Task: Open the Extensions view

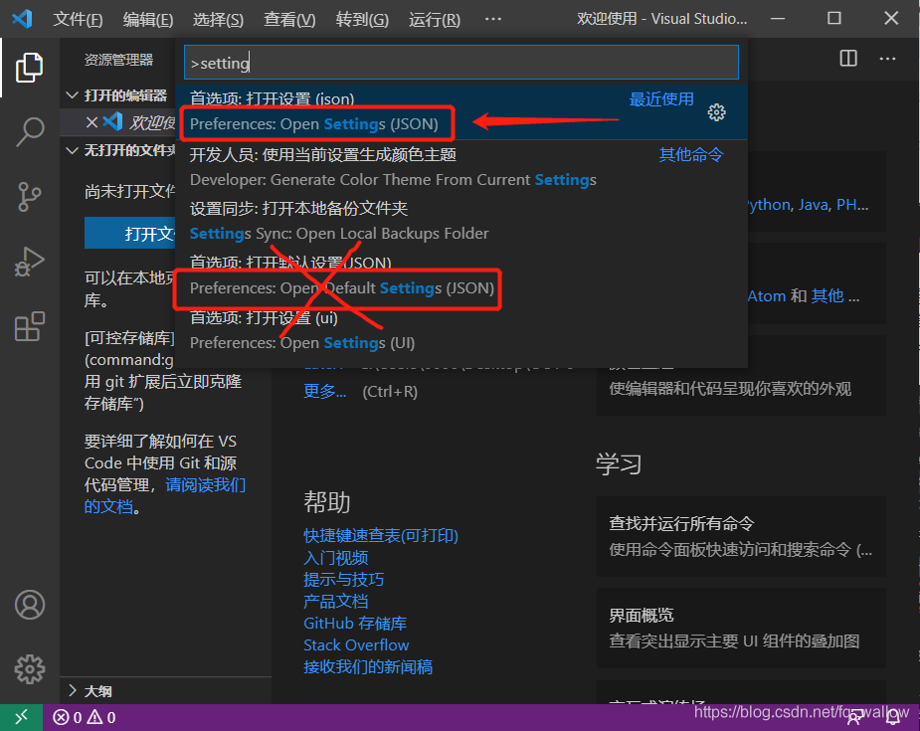Action: pos(29,326)
